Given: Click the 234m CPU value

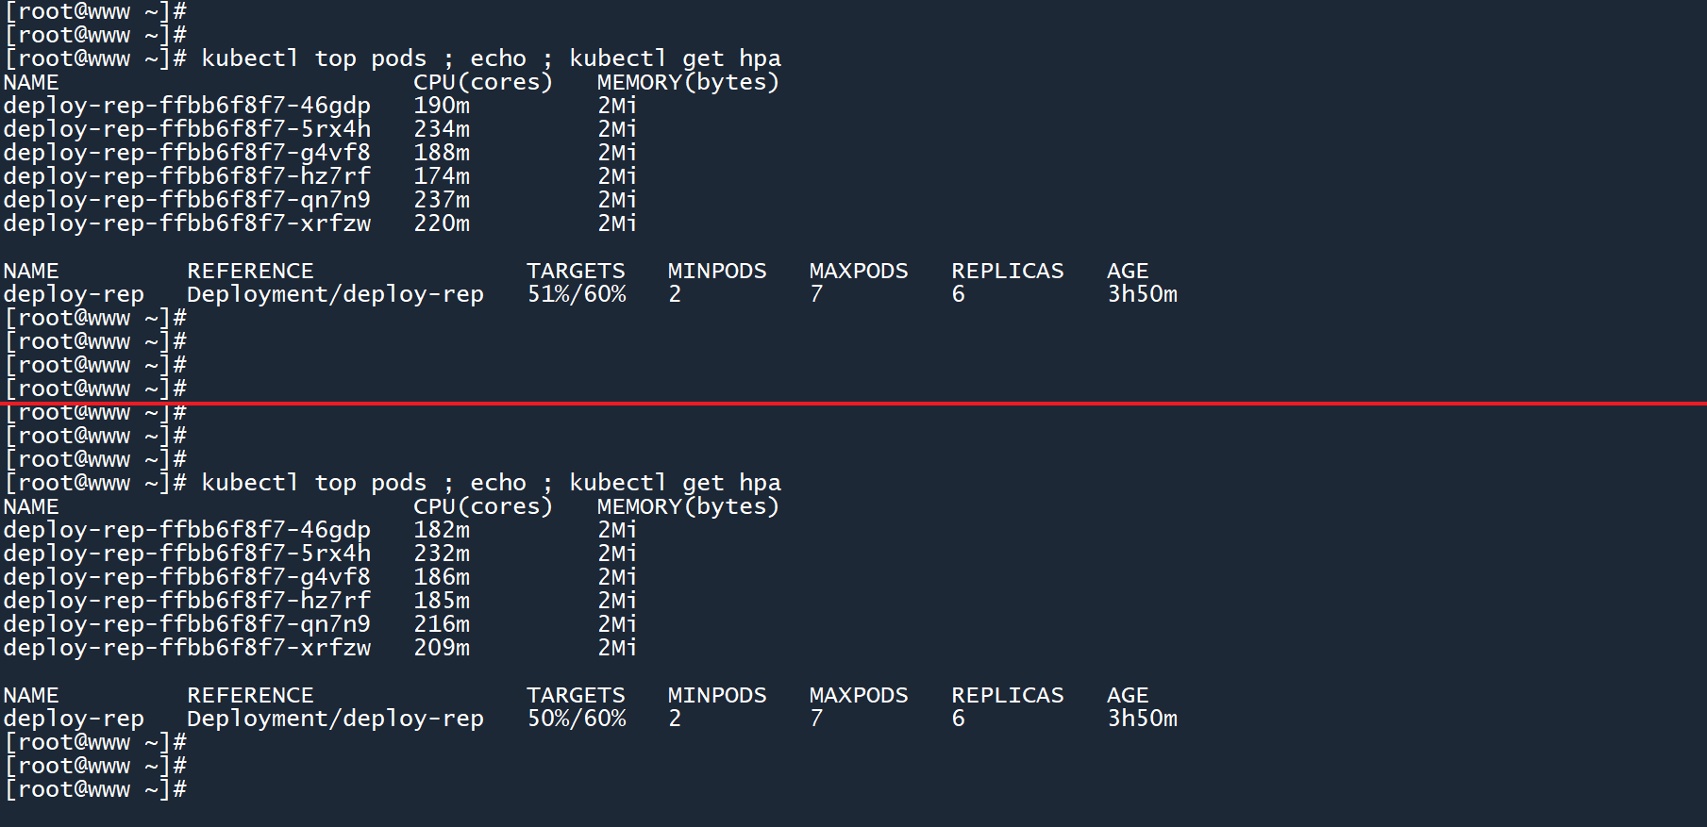Looking at the screenshot, I should [x=442, y=129].
